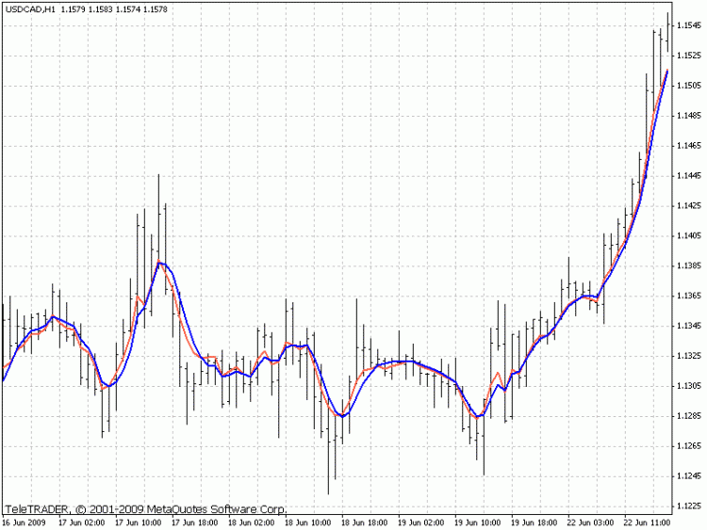Click the 1.1485 price level label

pyautogui.click(x=689, y=116)
